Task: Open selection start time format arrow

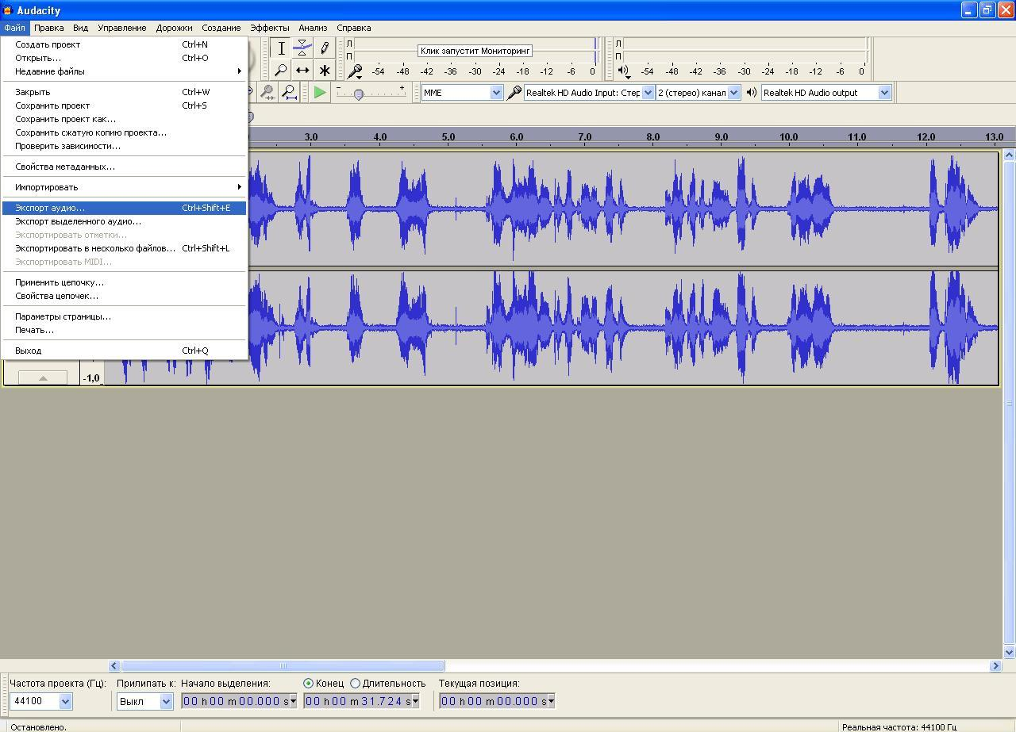Action: 293,701
